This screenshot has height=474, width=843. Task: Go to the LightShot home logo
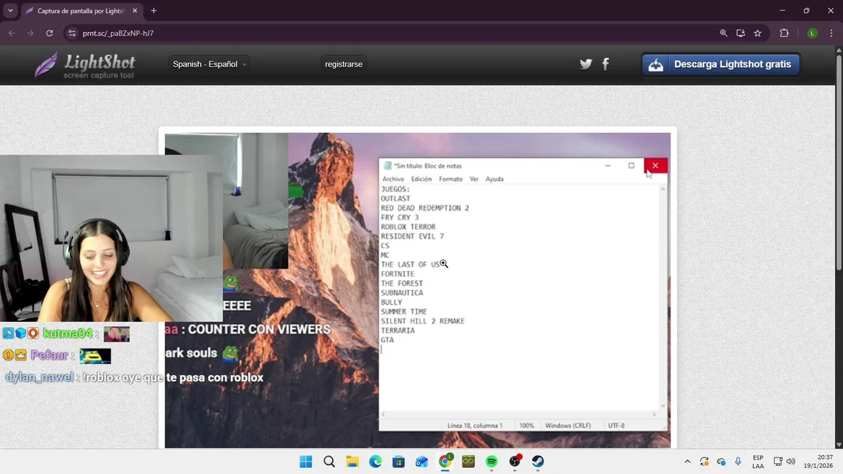(x=85, y=65)
